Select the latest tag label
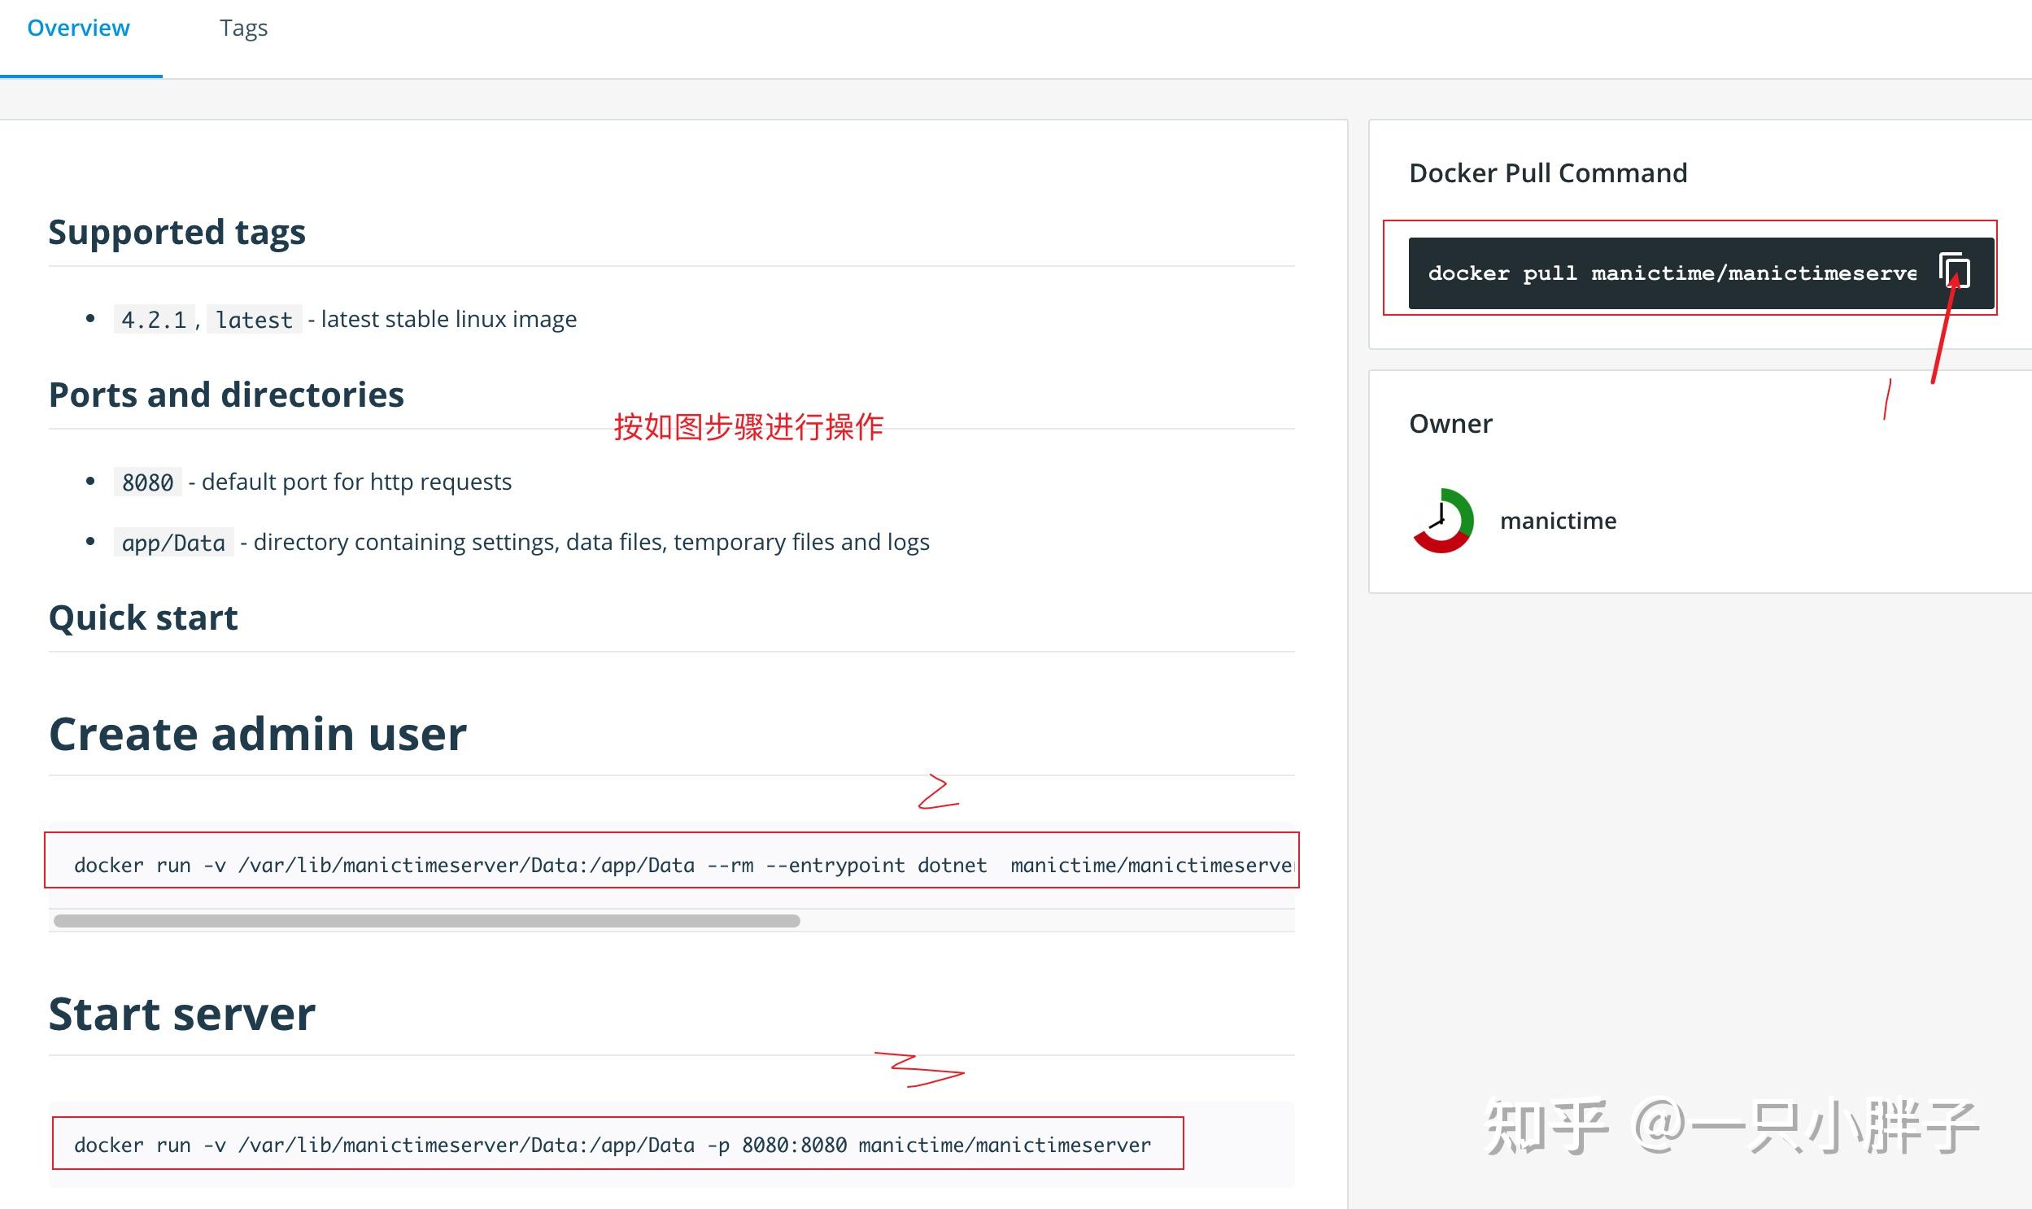This screenshot has height=1209, width=2032. (x=253, y=319)
